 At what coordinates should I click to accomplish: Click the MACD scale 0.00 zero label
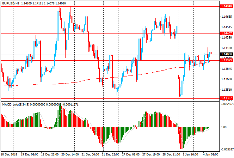coord(225,127)
